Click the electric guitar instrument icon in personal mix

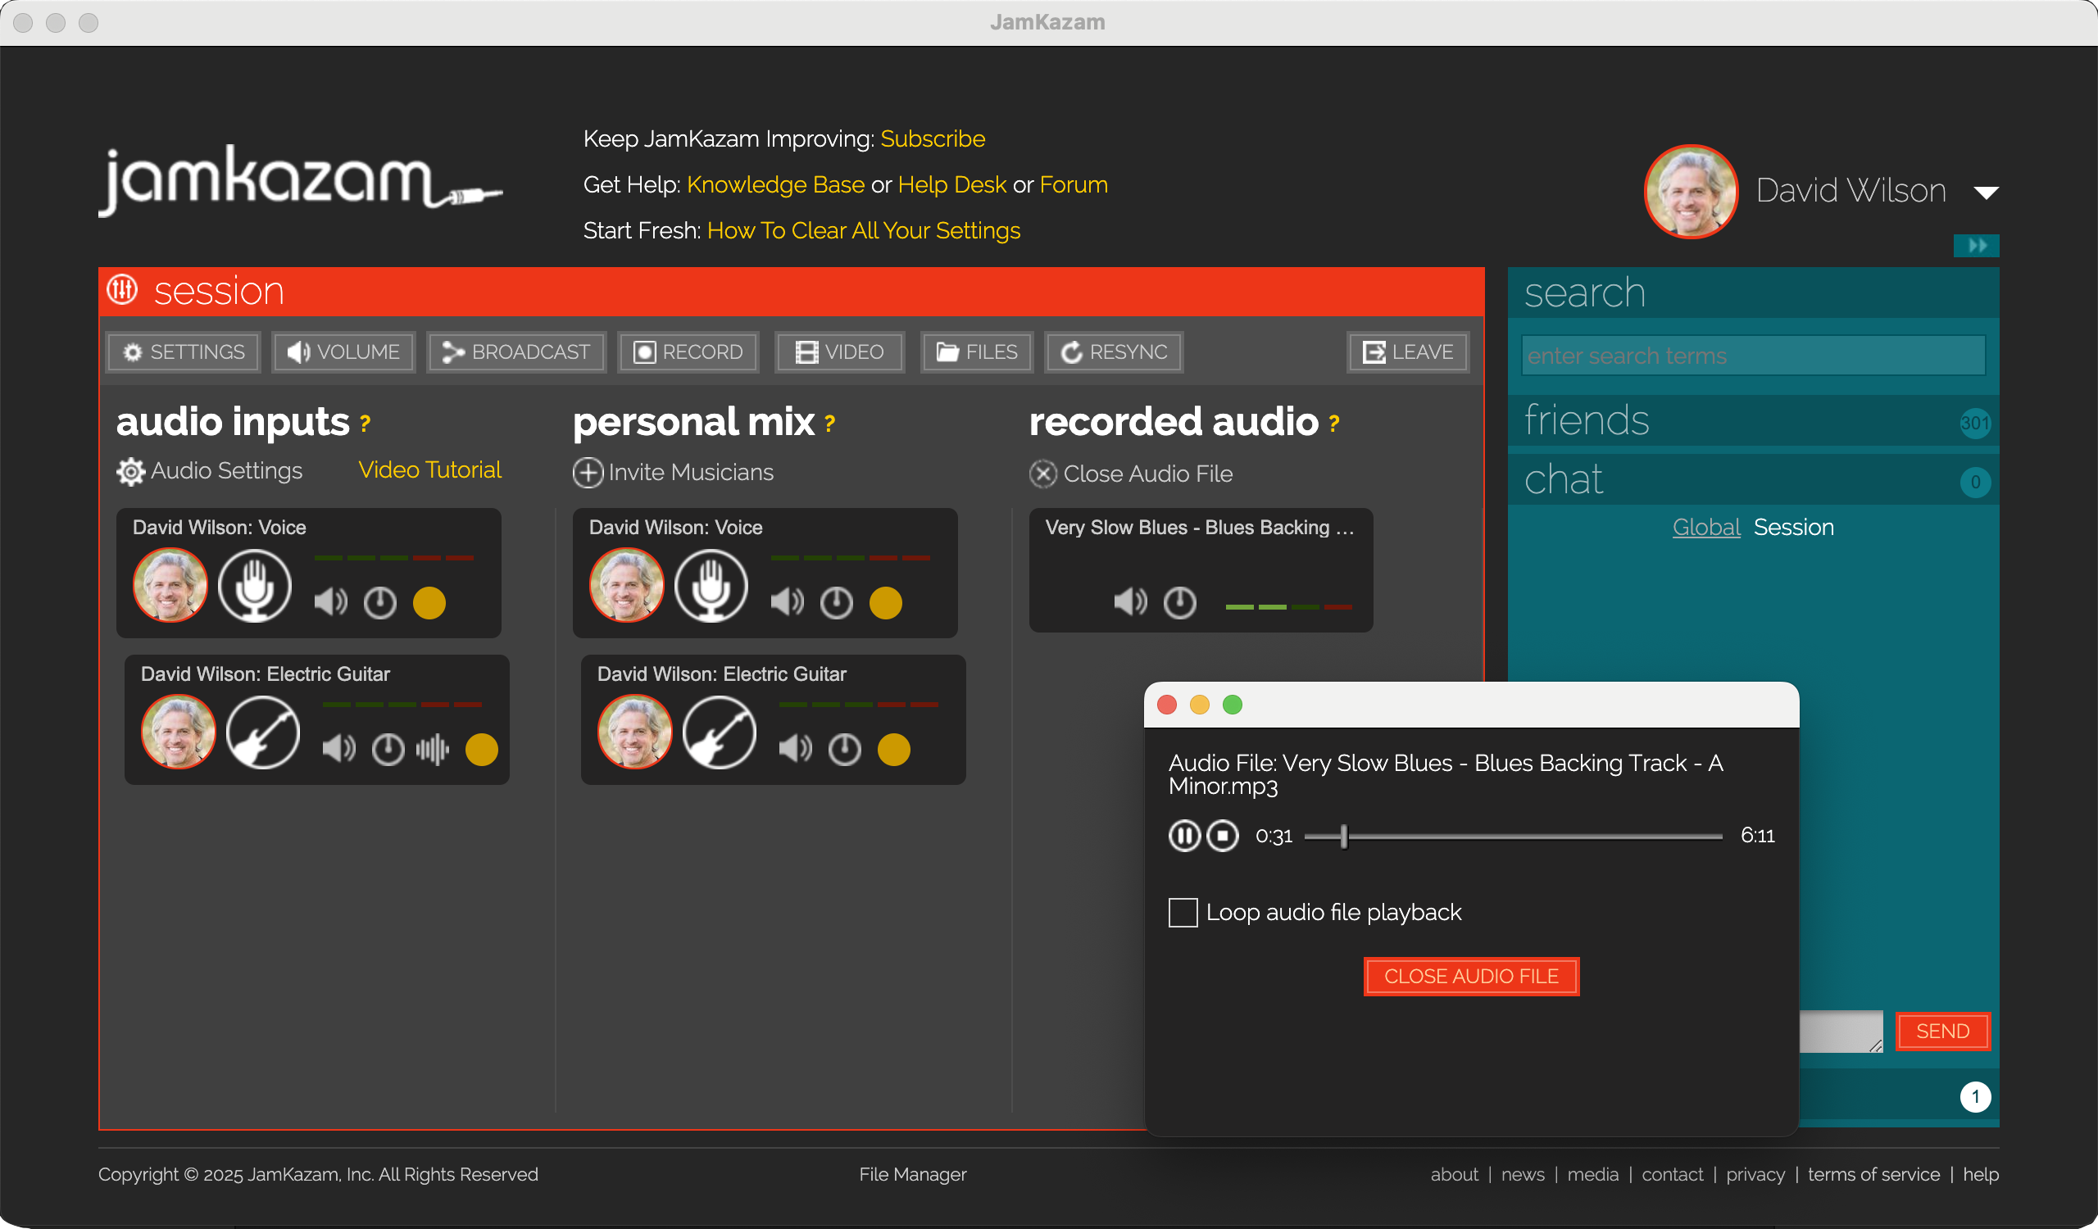tap(720, 732)
